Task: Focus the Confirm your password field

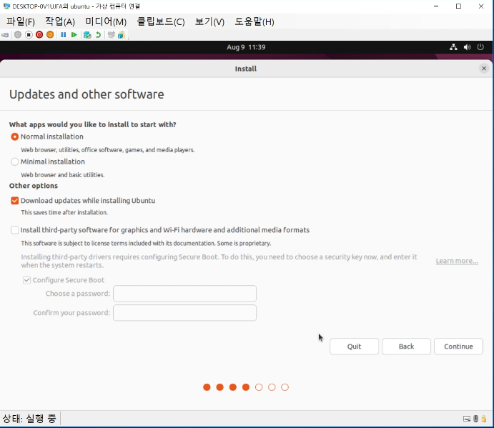Action: 184,313
